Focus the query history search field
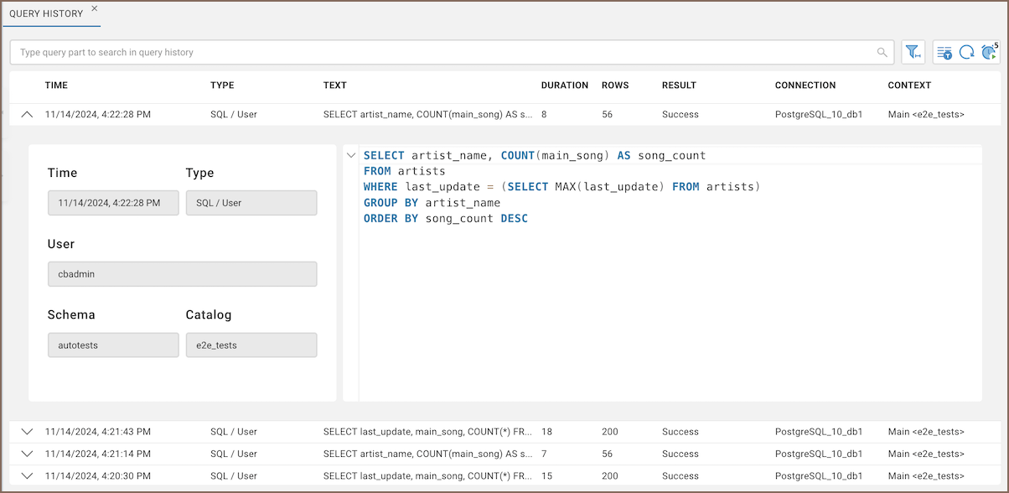The image size is (1009, 493). tap(444, 52)
